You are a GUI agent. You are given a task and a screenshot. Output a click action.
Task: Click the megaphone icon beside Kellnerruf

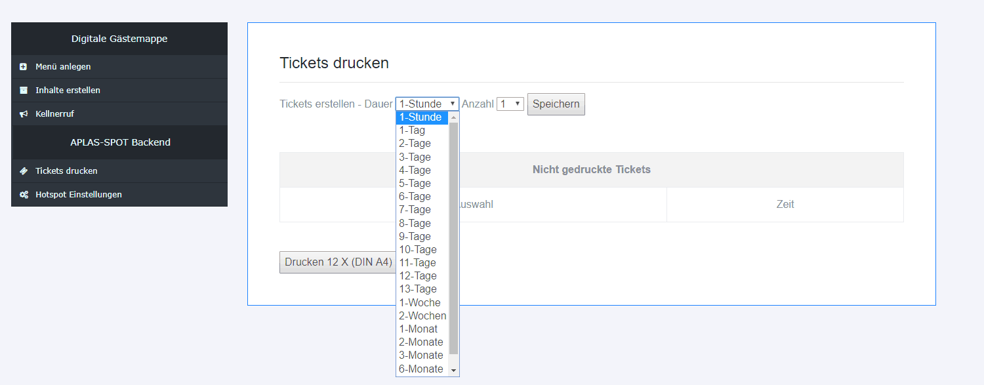[24, 114]
